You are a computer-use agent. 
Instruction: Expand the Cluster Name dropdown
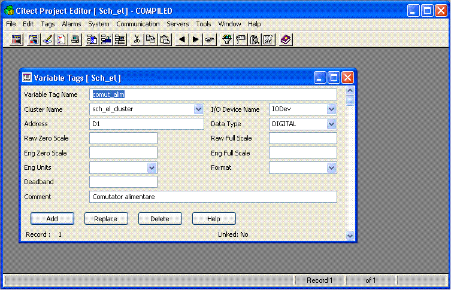point(199,109)
